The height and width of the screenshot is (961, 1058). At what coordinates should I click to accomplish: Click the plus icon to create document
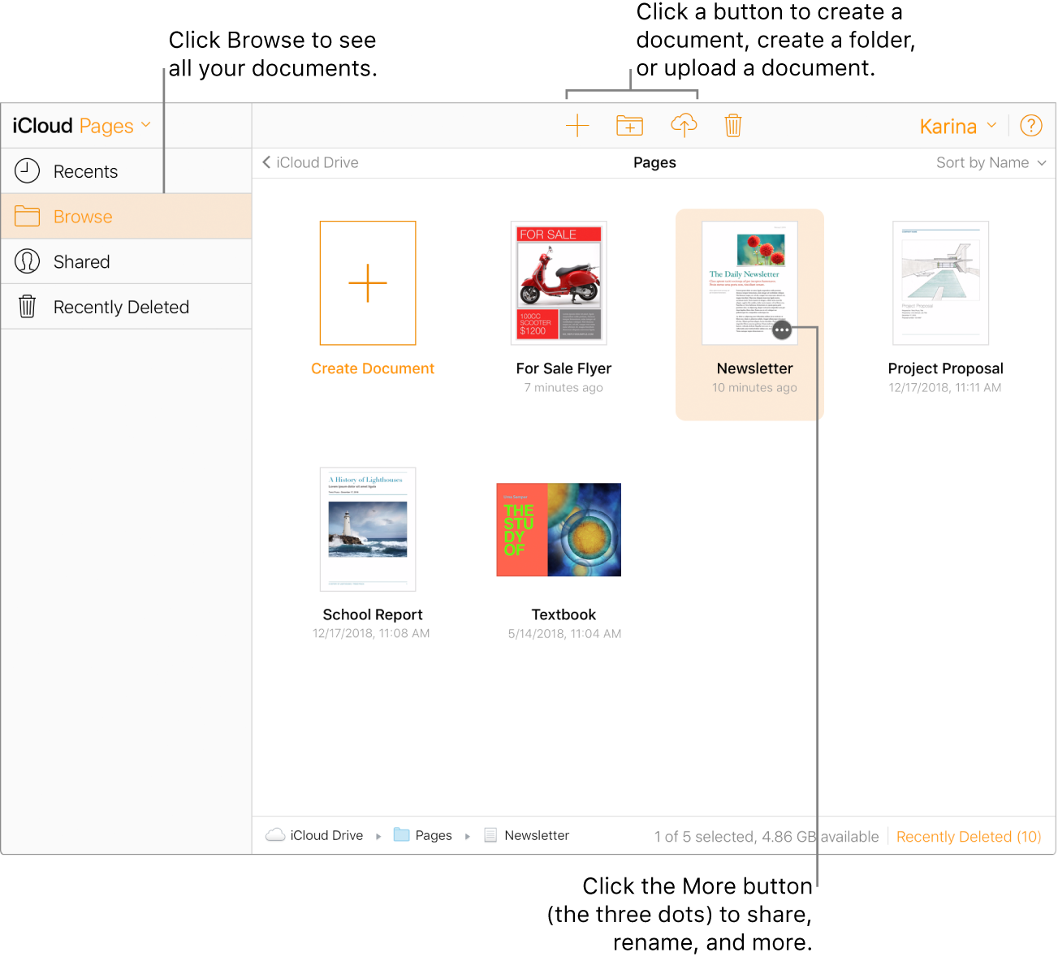click(x=577, y=126)
